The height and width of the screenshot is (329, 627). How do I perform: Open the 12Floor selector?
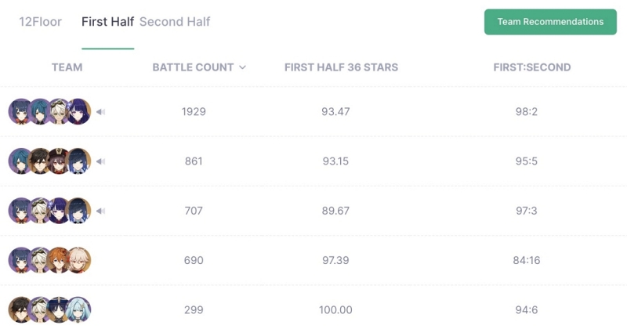41,22
